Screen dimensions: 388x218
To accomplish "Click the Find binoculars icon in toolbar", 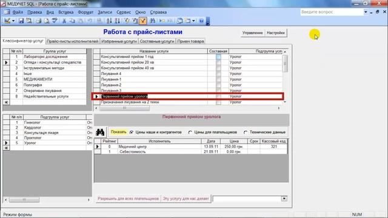I will point(152,21).
